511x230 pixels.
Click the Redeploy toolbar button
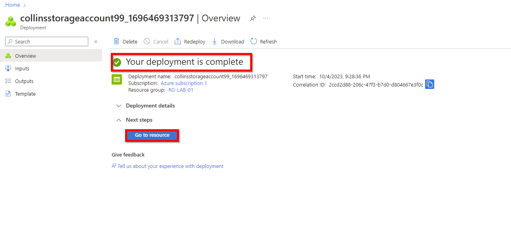point(190,41)
